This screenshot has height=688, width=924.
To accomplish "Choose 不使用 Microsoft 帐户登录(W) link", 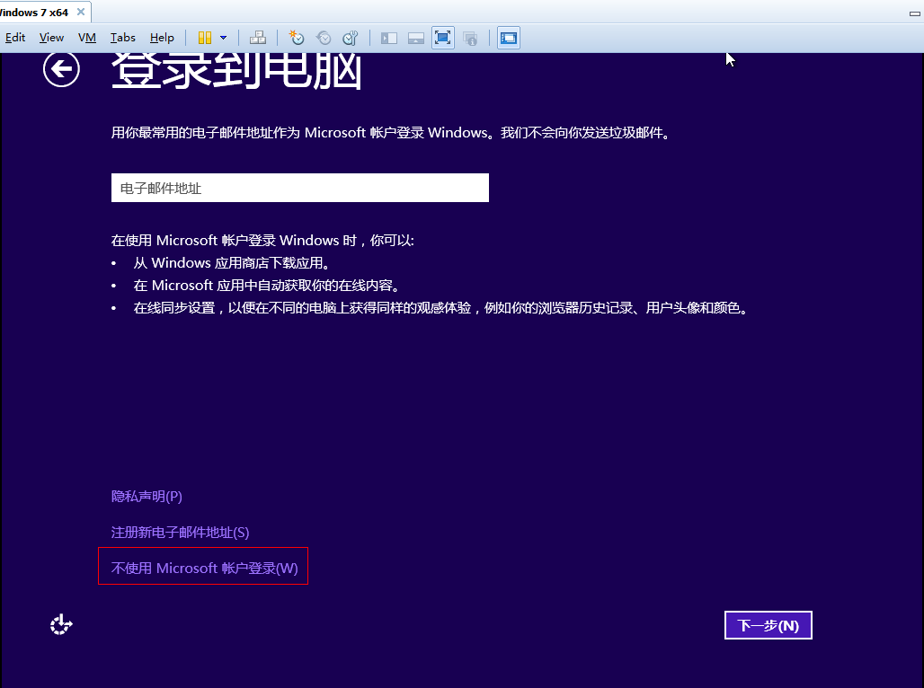I will point(204,568).
